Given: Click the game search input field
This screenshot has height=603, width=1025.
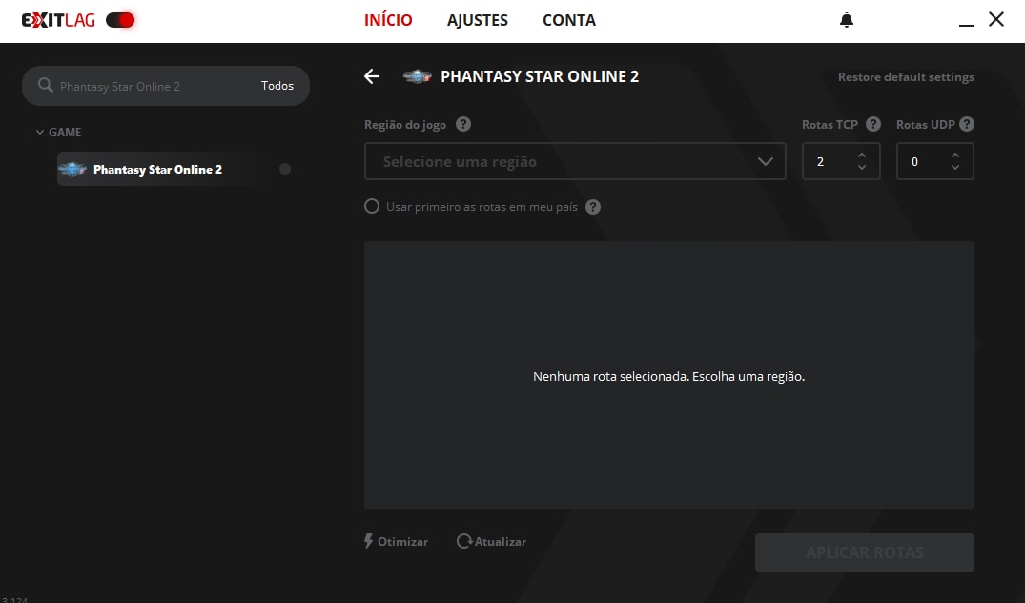Looking at the screenshot, I should 153,86.
